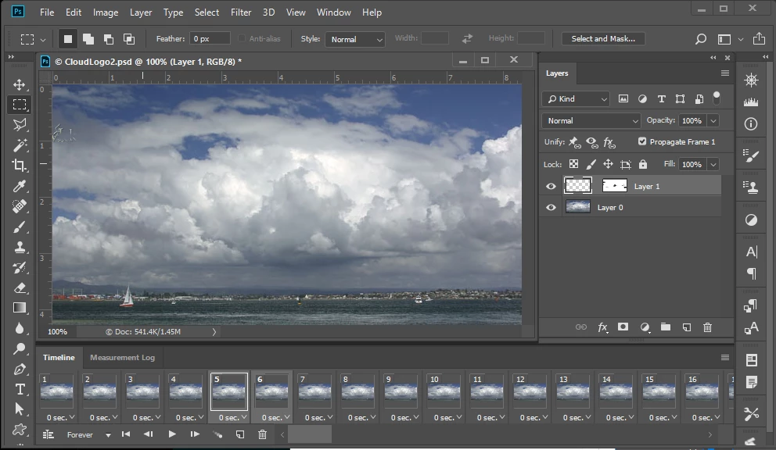Open the Opacity slider dropdown arrow
The width and height of the screenshot is (776, 450).
tap(713, 121)
